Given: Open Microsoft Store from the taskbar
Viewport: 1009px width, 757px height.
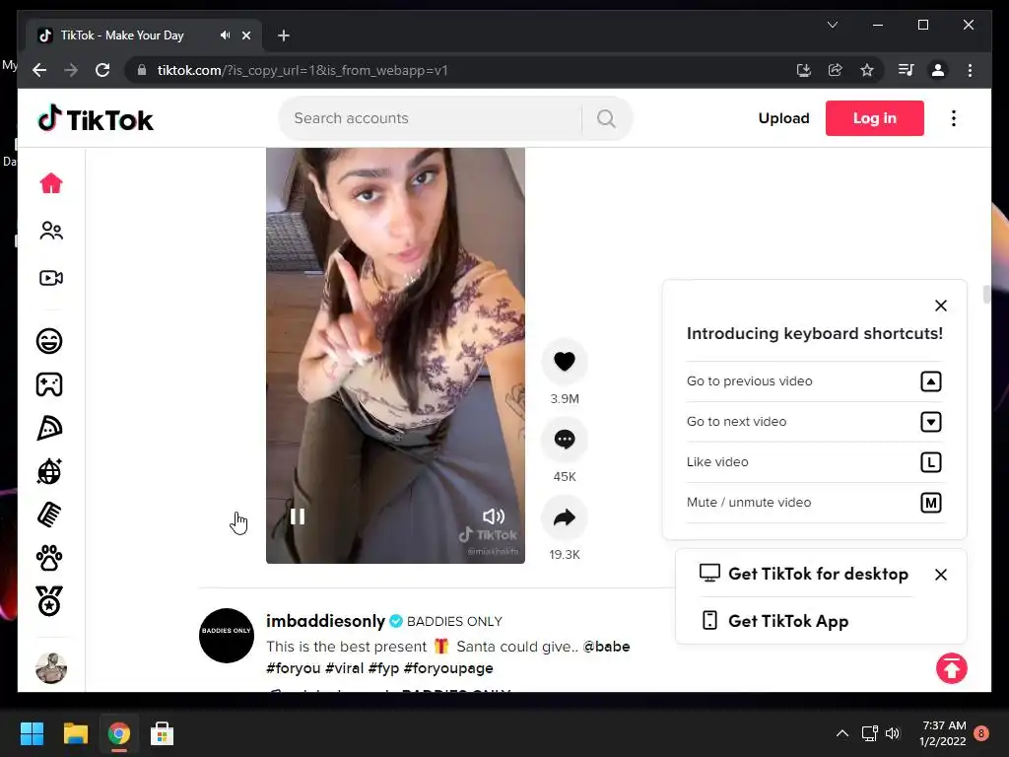Looking at the screenshot, I should pos(162,733).
